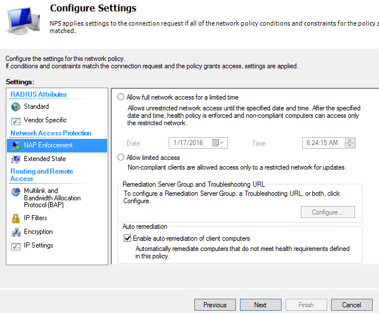Click the Network Access Protection heading
Viewport: 379px width, 313px height.
pyautogui.click(x=51, y=133)
